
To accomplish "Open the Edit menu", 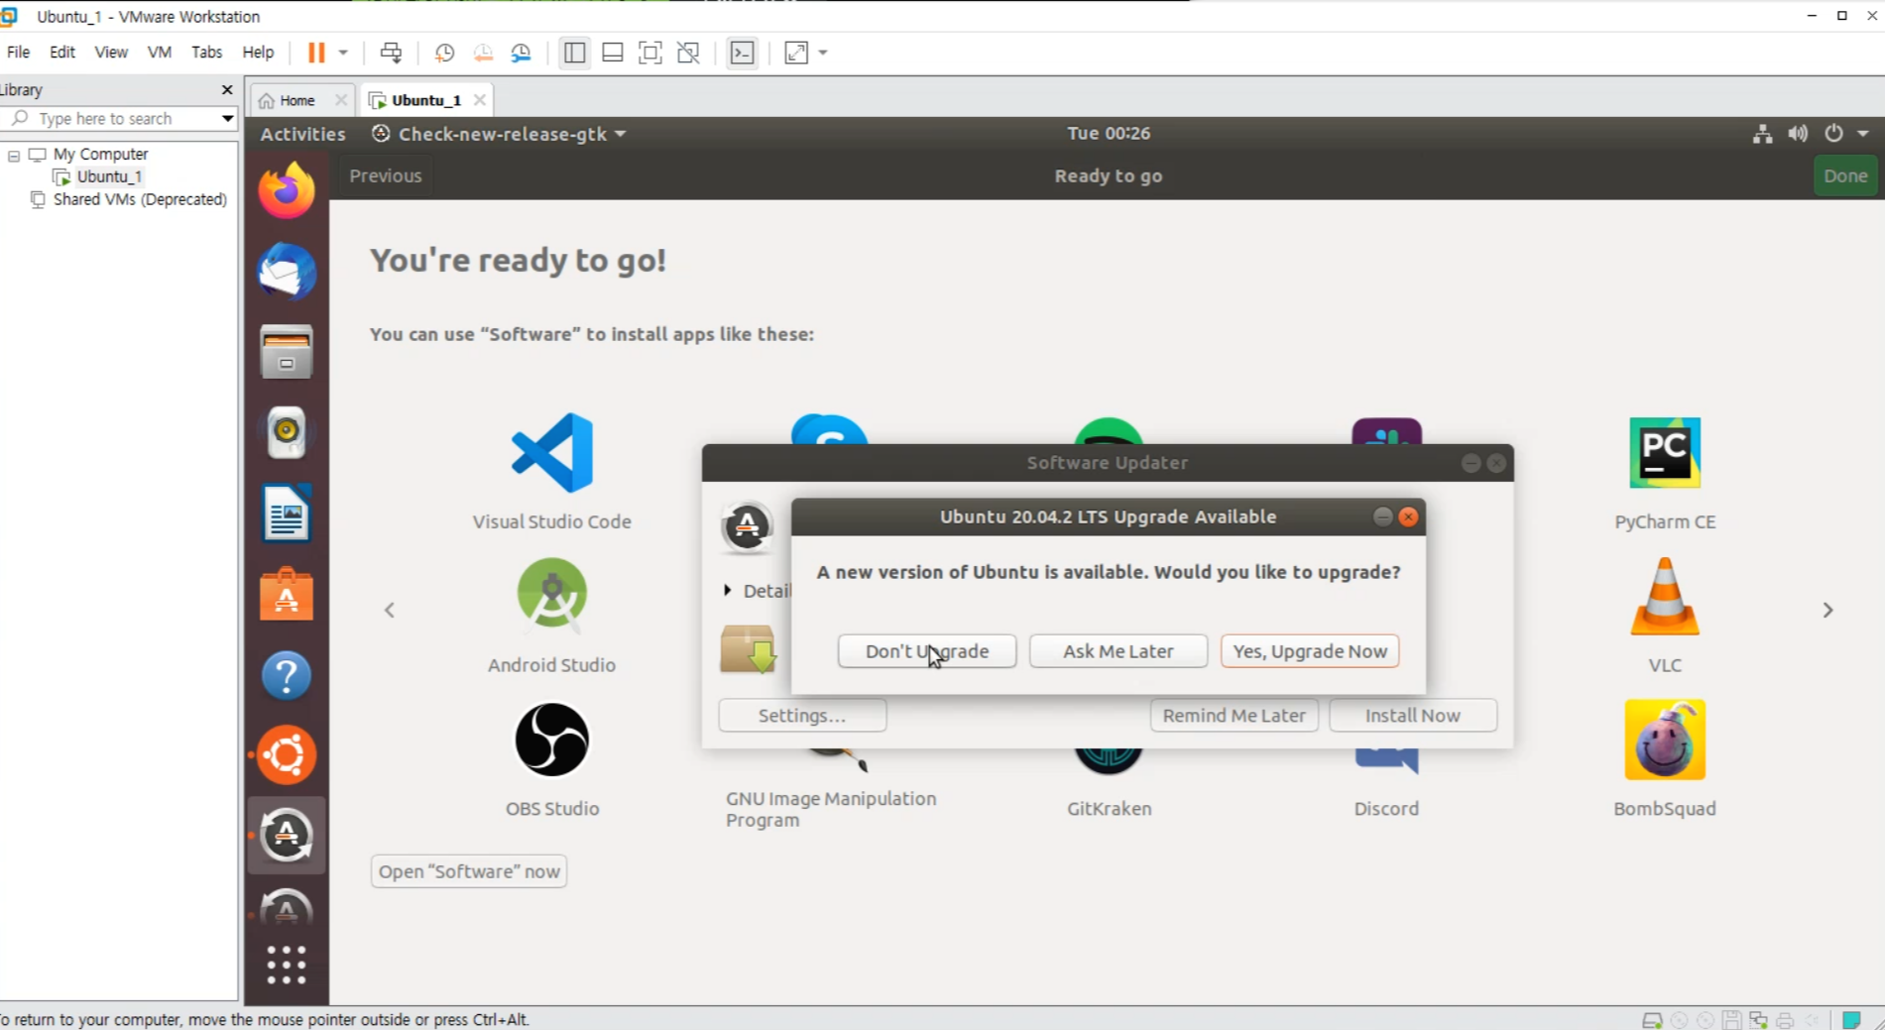I will (x=62, y=53).
